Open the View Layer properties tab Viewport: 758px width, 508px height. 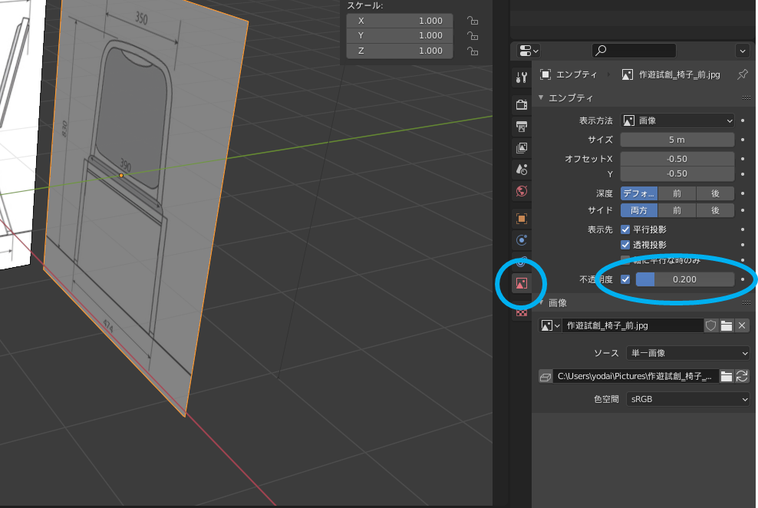point(521,148)
